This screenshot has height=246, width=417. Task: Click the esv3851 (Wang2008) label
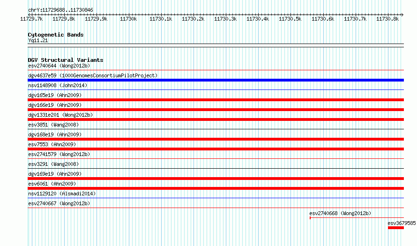[53, 125]
